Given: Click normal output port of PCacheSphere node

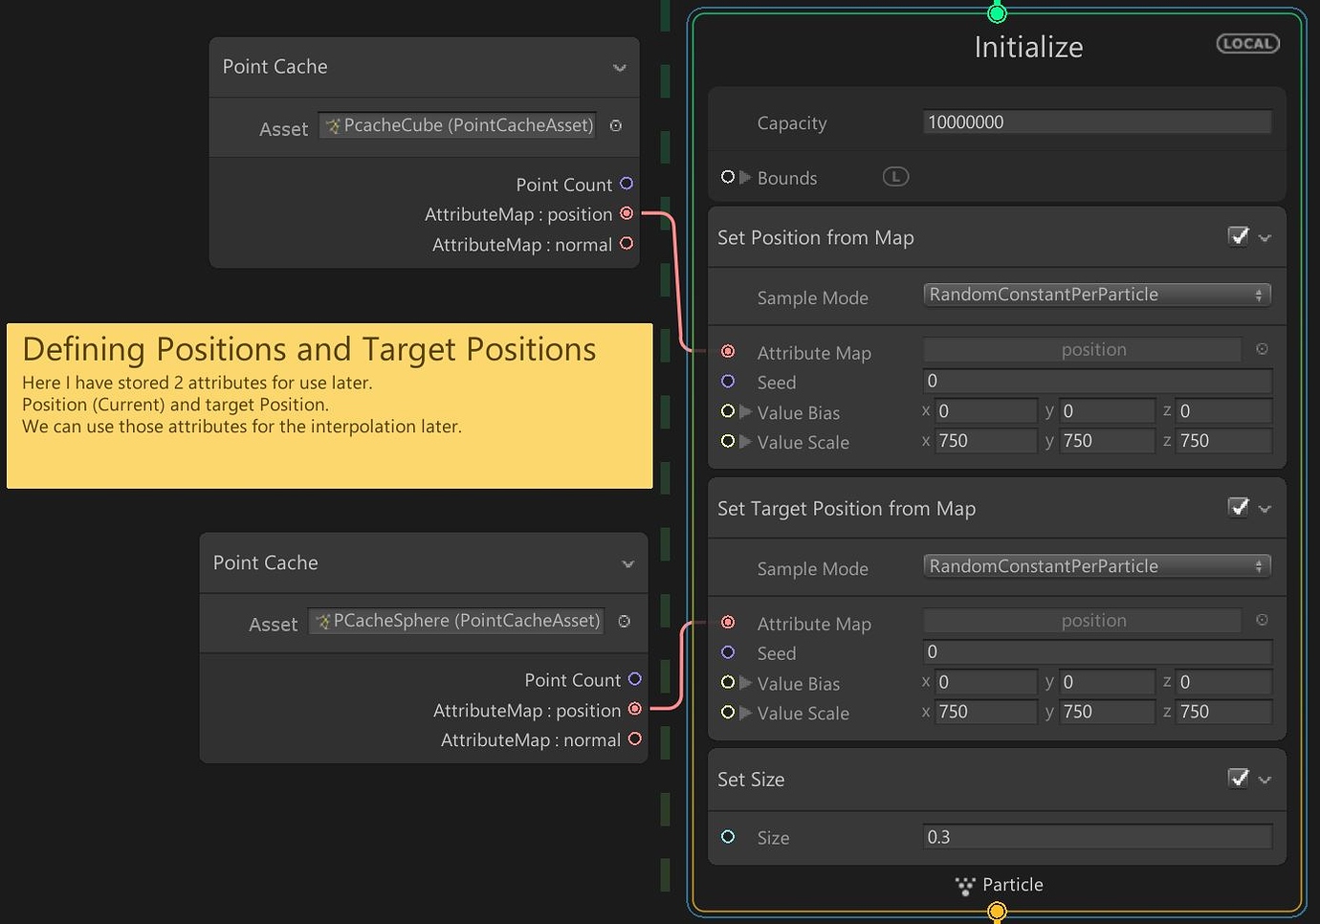Looking at the screenshot, I should click(635, 738).
